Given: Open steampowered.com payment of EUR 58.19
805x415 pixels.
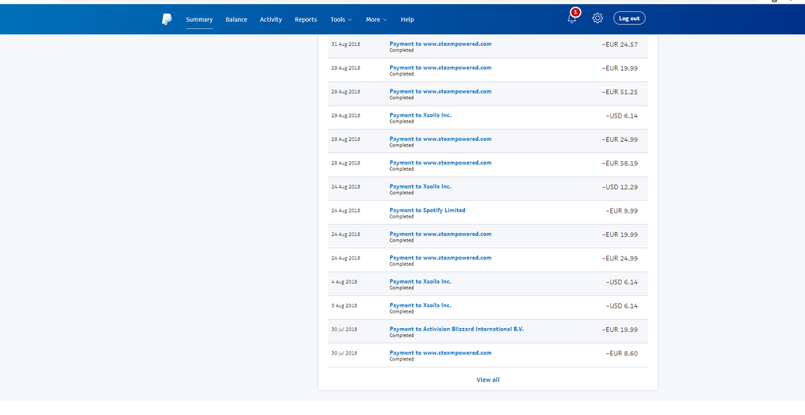Looking at the screenshot, I should tap(440, 162).
